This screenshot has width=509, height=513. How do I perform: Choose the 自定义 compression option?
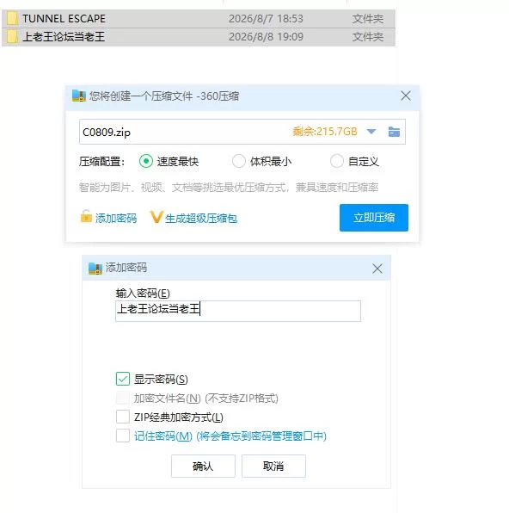click(x=337, y=161)
